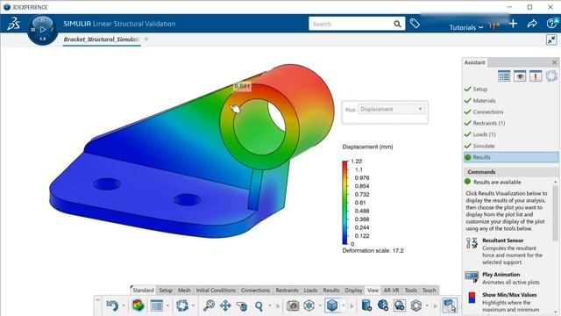Focus the Search input field
This screenshot has width=561, height=316.
(351, 24)
